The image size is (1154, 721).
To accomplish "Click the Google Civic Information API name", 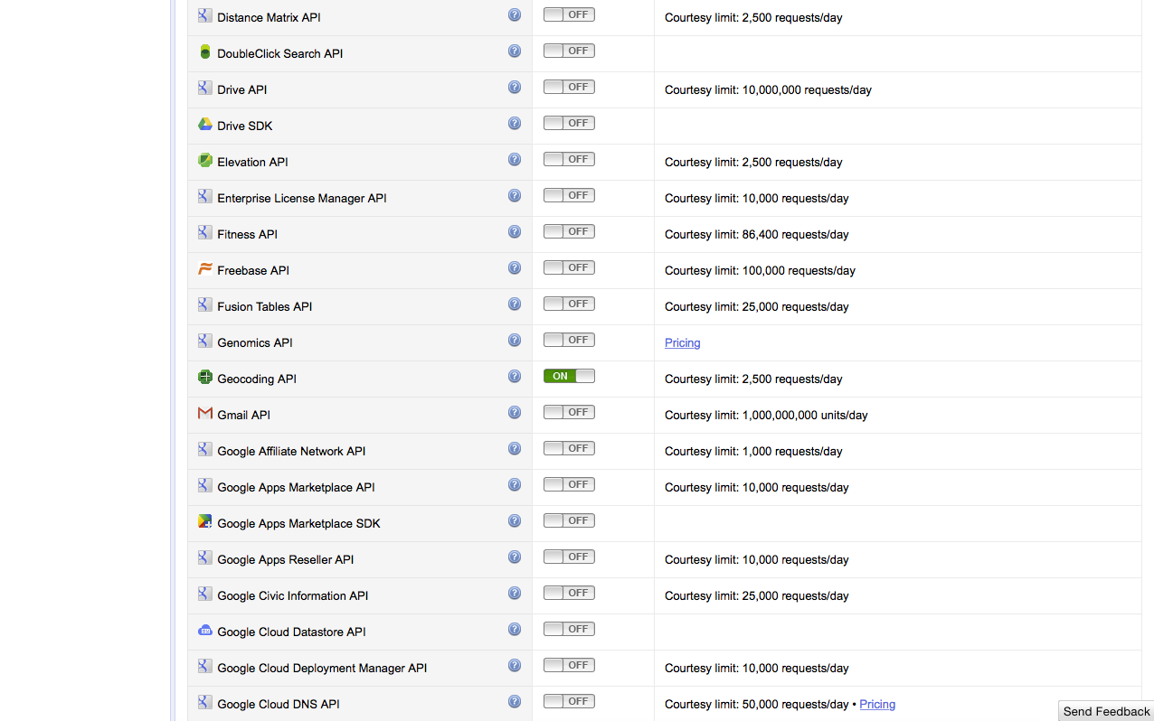I will (293, 595).
